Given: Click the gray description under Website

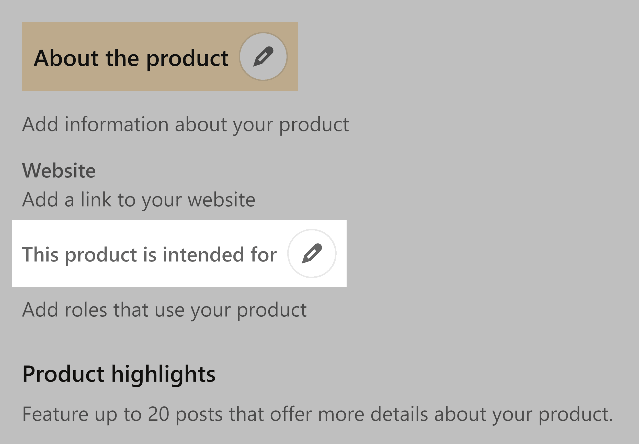Looking at the screenshot, I should tap(139, 199).
